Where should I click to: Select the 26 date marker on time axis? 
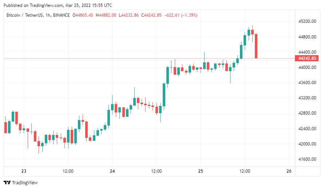click(x=289, y=171)
